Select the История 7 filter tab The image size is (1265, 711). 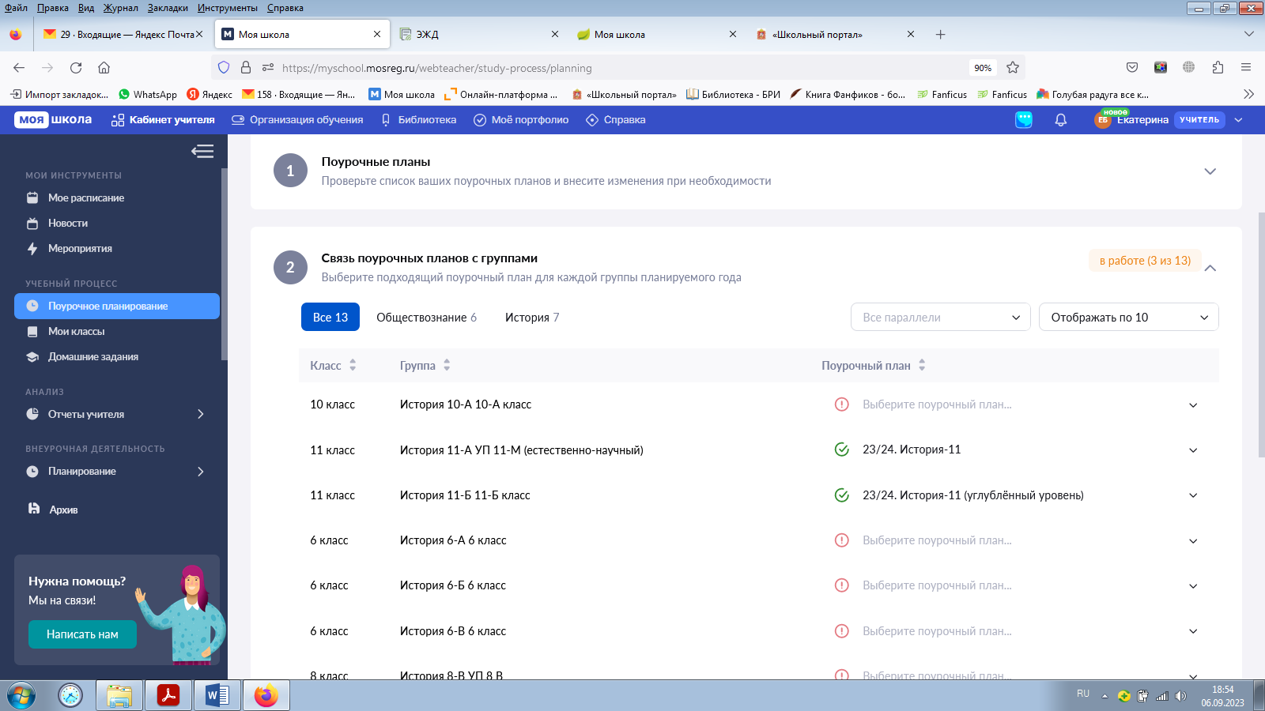click(x=532, y=317)
